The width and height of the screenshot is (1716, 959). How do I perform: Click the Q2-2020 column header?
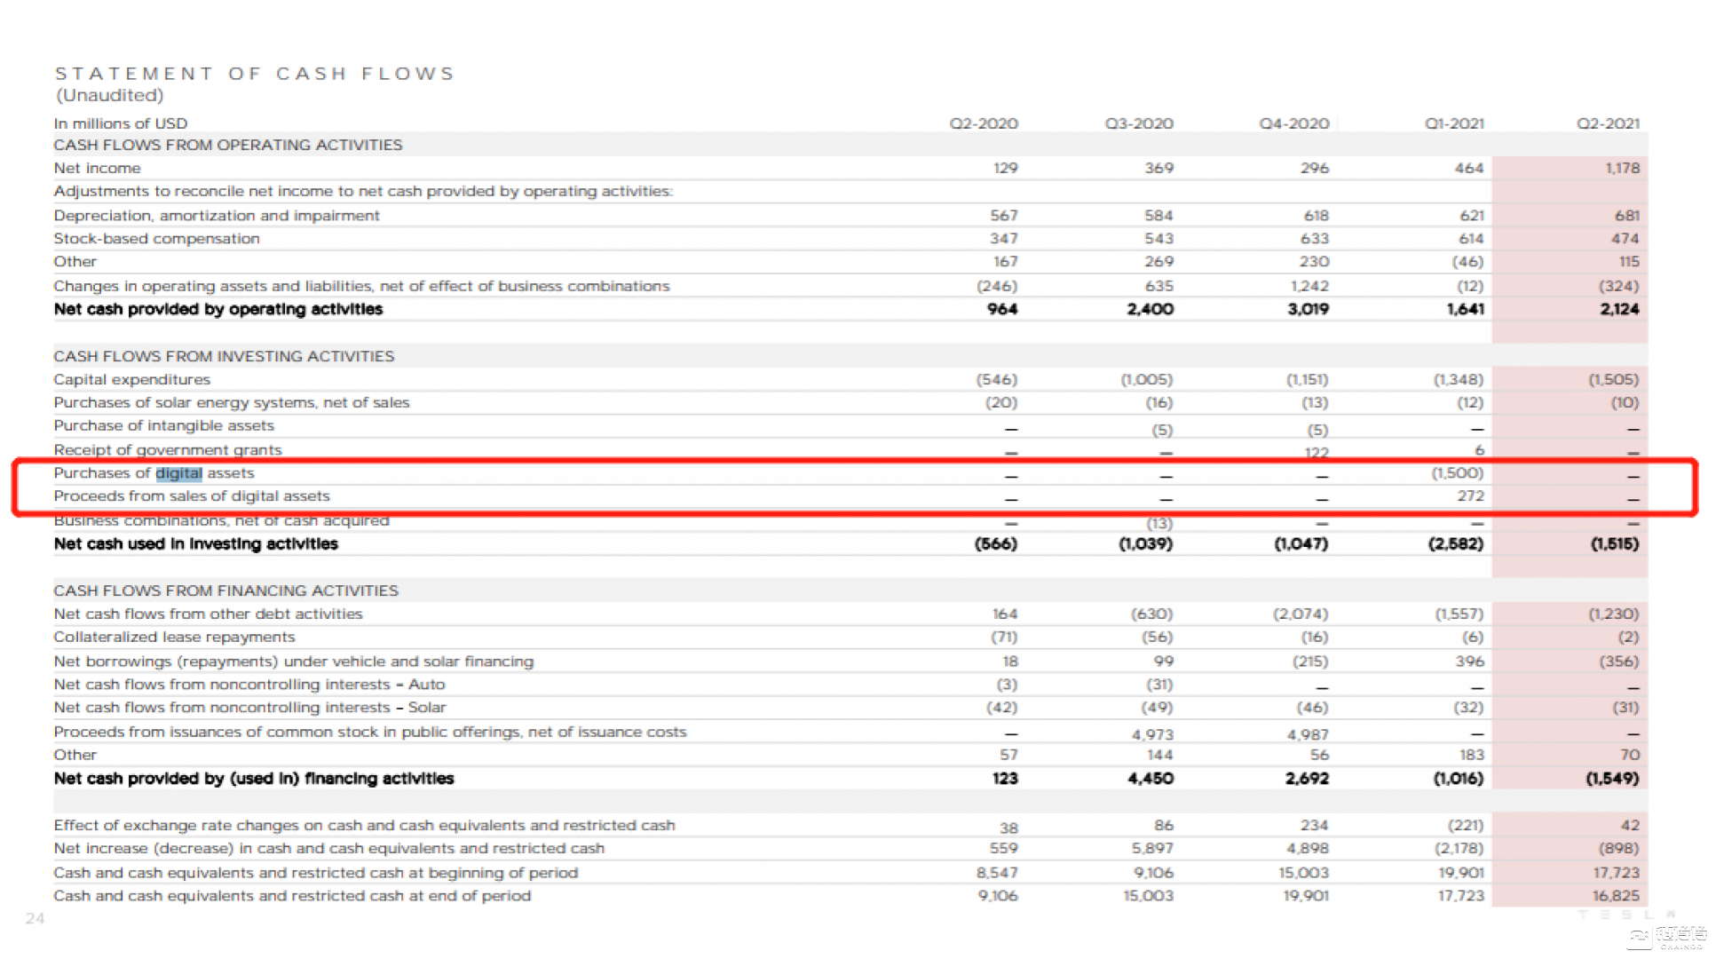984,123
